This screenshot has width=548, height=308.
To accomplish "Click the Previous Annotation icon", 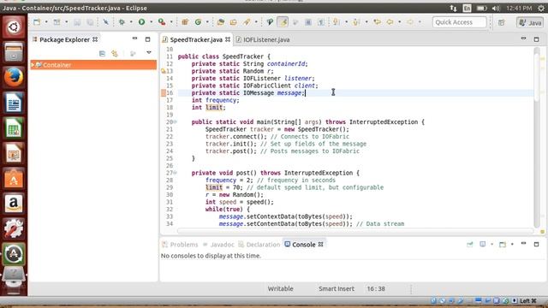I will [356, 22].
